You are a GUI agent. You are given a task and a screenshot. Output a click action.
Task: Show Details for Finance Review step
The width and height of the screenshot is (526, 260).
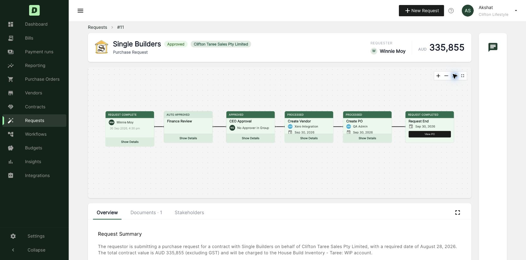tap(188, 138)
